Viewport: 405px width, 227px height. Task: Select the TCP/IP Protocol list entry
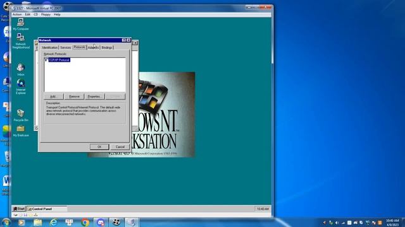click(x=59, y=60)
